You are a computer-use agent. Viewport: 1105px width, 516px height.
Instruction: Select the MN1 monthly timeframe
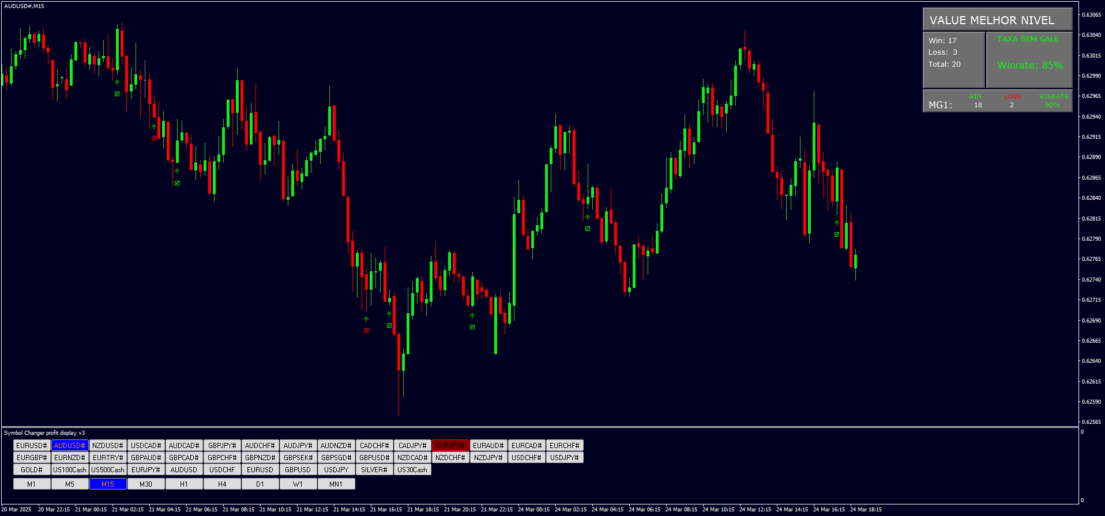point(336,484)
